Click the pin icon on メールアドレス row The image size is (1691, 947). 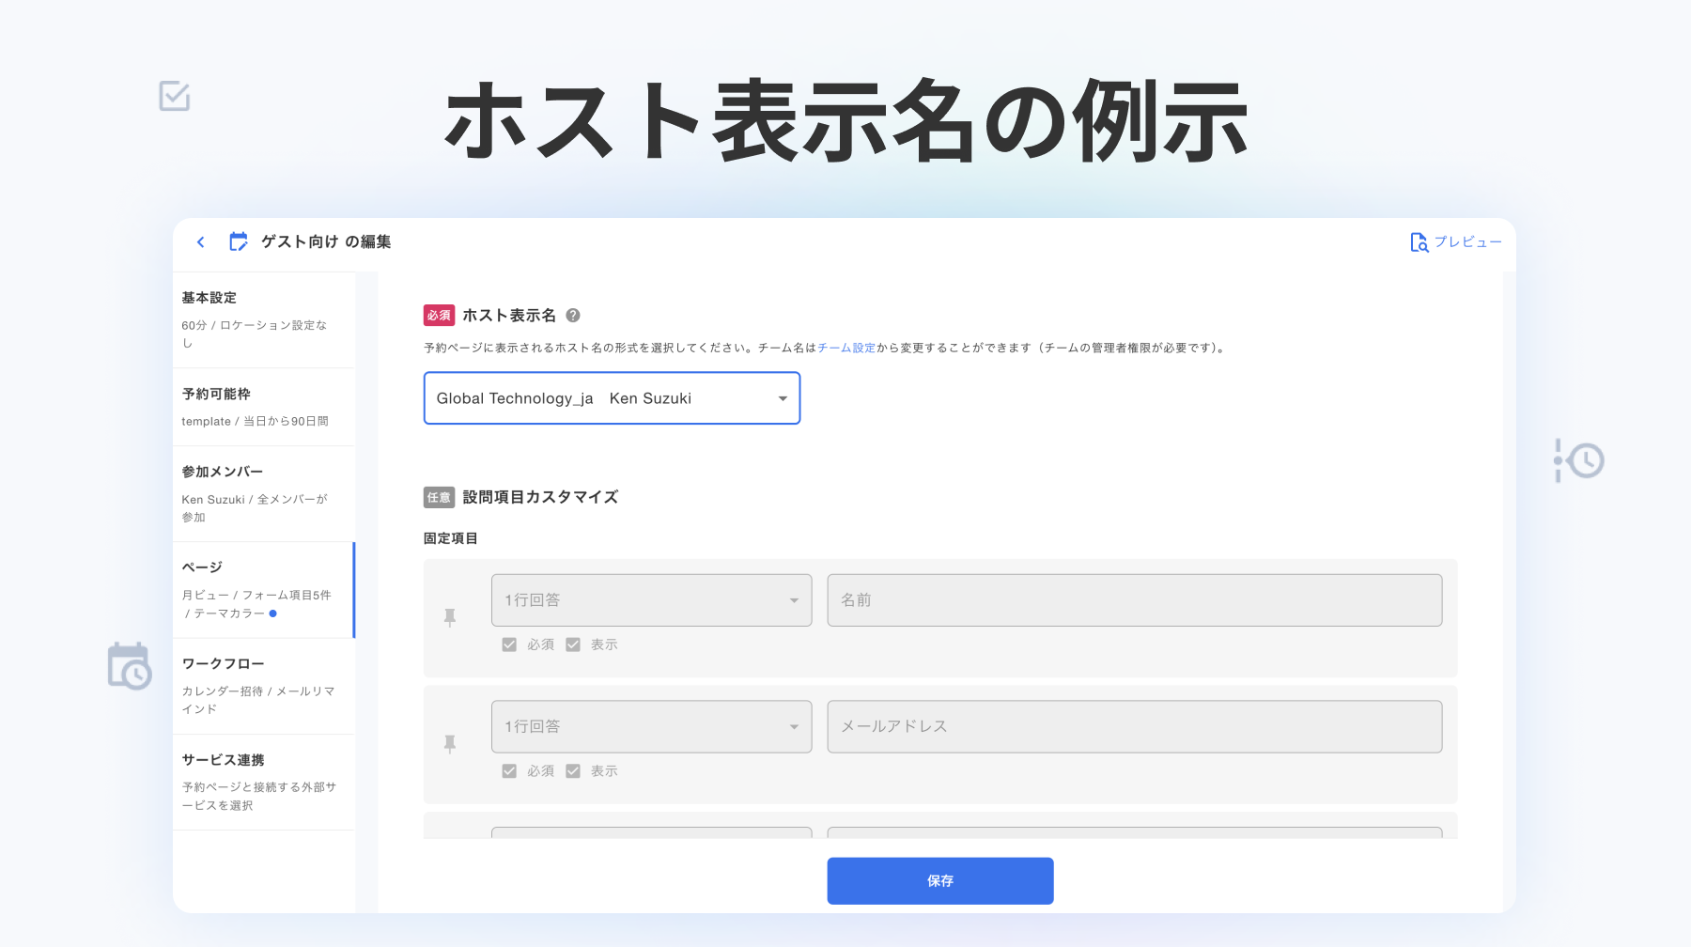click(x=450, y=744)
